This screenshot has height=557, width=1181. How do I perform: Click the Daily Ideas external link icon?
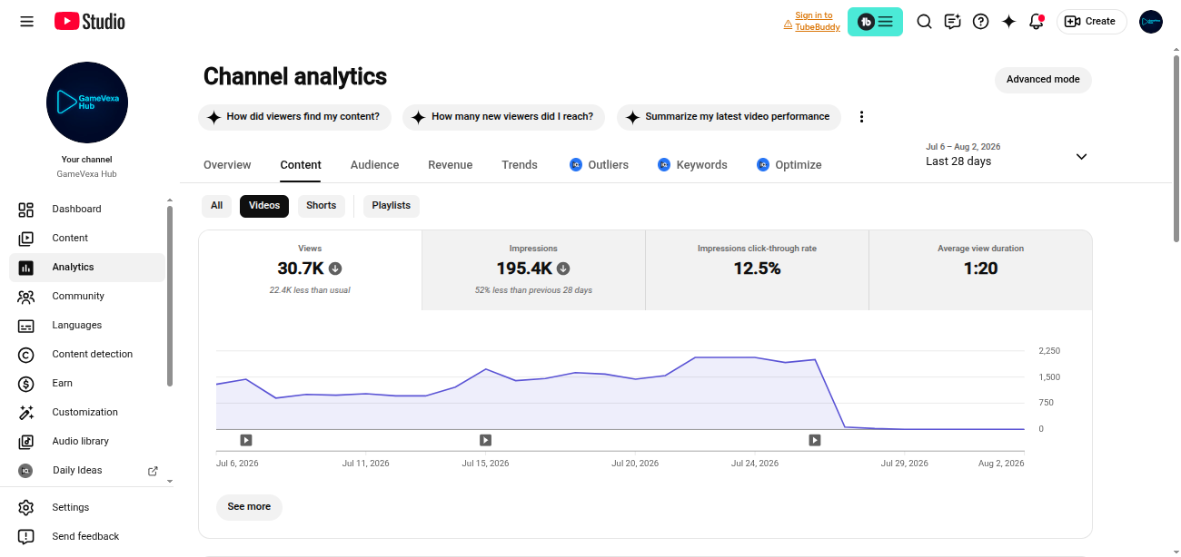[153, 471]
